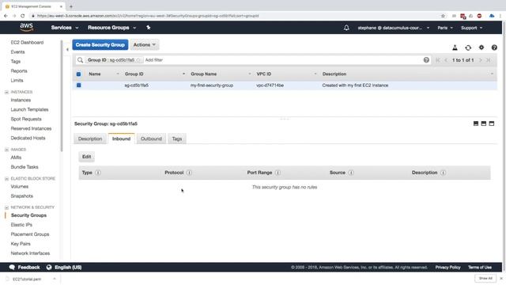506x285 pixels.
Task: Collapse the left navigation pane arrow
Action: (67, 49)
